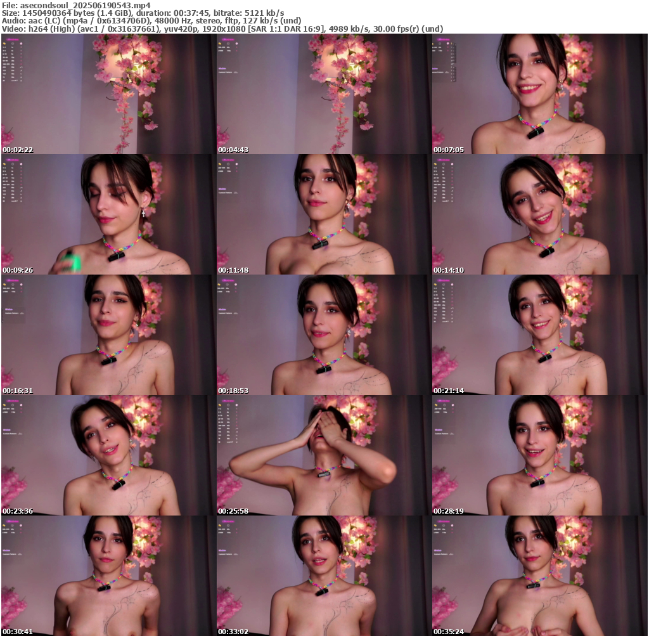Click the '00:21:14' timestamp label
Viewport: 649px width, 636px height.
[x=449, y=391]
